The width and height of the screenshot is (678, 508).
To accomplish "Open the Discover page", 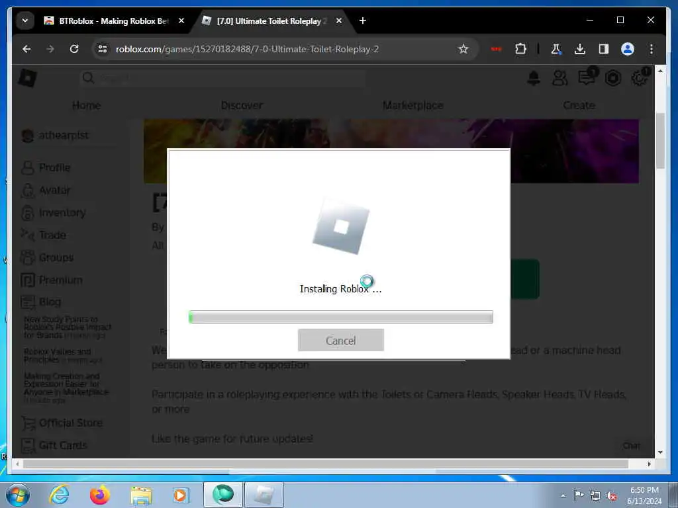I will (x=242, y=105).
